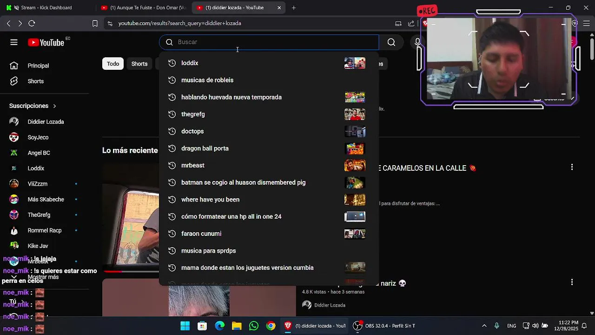Screen dimensions: 595x335
Task: Select suggestion mama donde estan los juguetes version cumbia
Action: click(x=269, y=268)
